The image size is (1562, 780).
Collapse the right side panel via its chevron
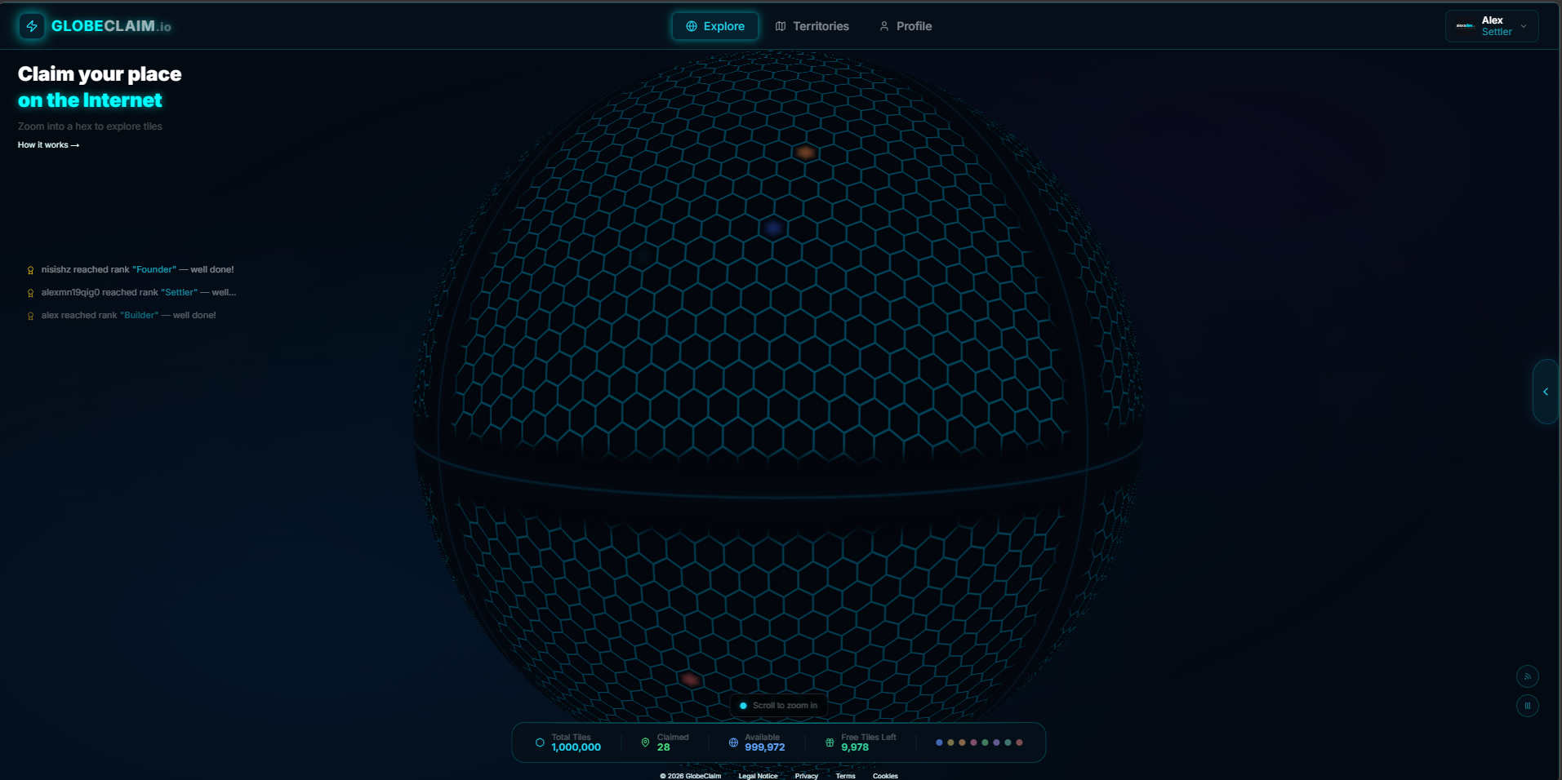pos(1546,391)
